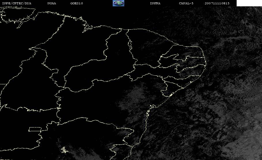Select the NOAA label in header

tap(52, 3)
